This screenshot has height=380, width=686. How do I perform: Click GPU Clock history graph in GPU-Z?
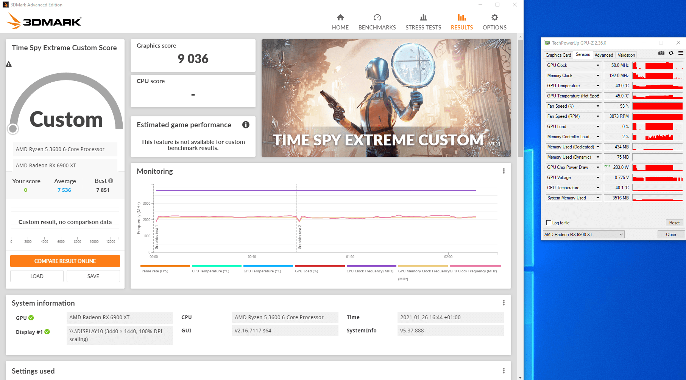tap(658, 65)
